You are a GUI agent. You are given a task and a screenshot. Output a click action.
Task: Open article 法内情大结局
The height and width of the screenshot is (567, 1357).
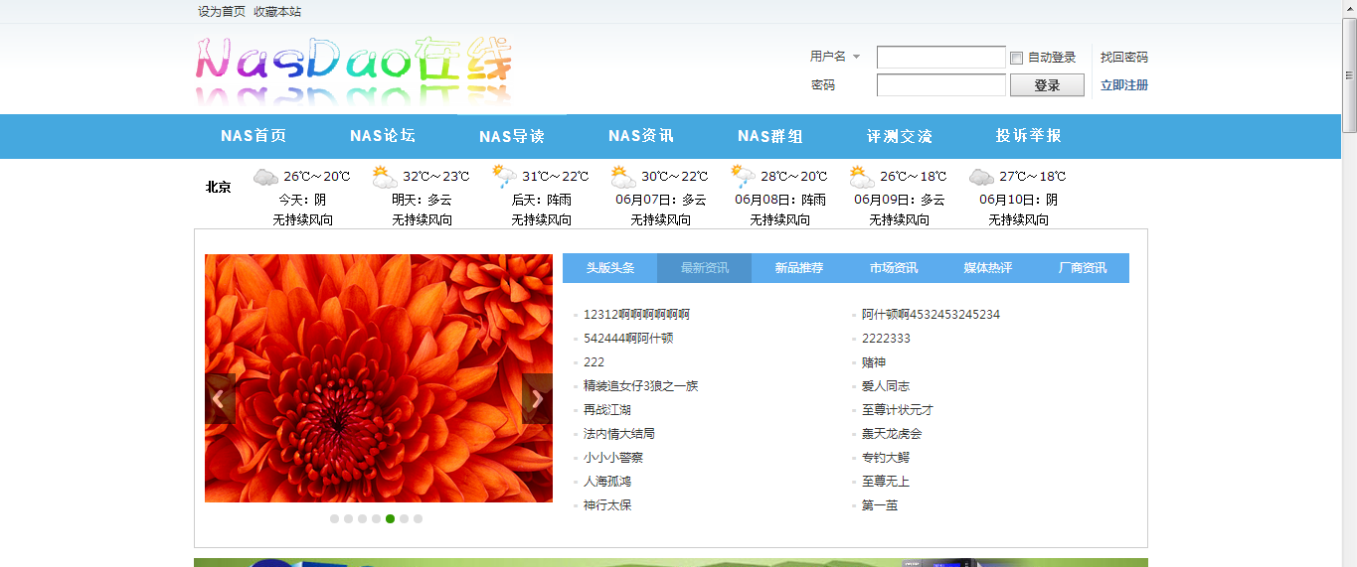click(619, 434)
